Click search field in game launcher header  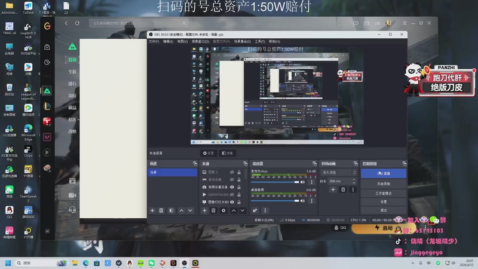pos(139,23)
